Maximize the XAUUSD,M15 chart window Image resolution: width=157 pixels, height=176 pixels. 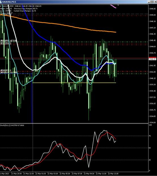click(152, 2)
